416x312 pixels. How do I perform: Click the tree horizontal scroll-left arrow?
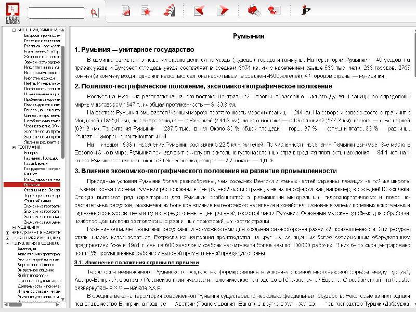pos(6,305)
